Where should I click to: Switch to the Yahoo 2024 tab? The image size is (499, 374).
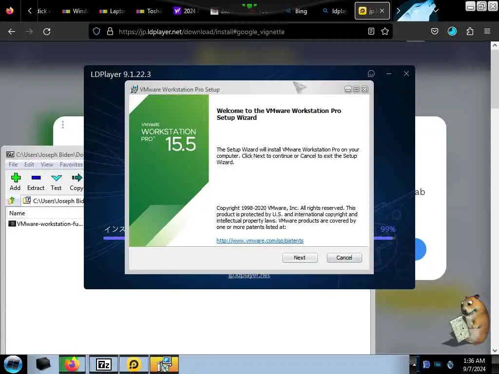[186, 11]
